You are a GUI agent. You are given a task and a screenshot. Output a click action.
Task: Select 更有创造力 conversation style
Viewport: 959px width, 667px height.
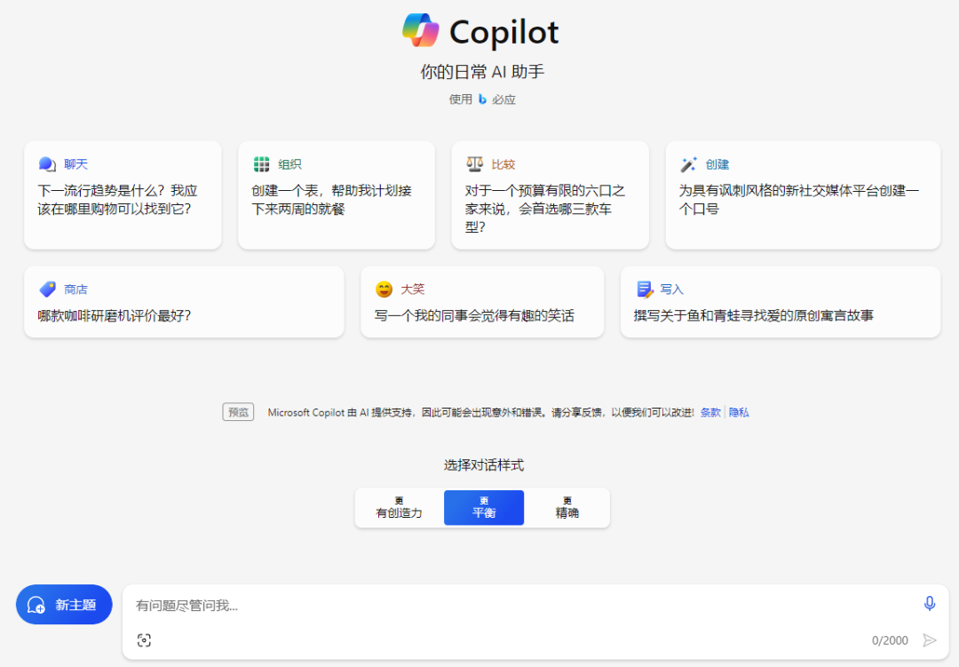(x=399, y=508)
